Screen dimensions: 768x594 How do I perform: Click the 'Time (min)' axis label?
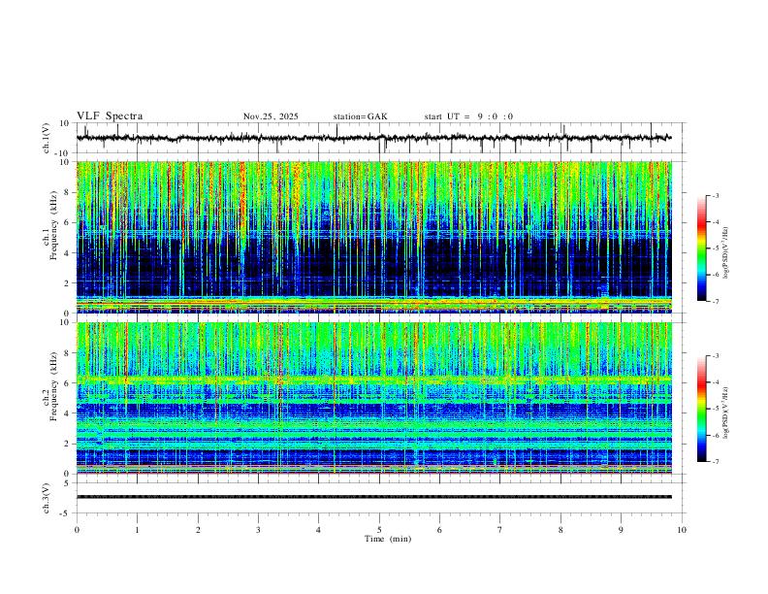(x=388, y=539)
